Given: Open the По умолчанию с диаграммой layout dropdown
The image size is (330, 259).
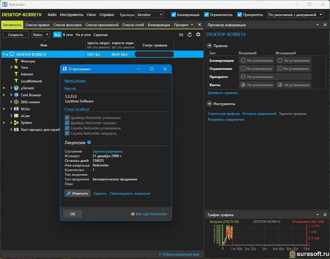Looking at the screenshot, I should [x=295, y=15].
